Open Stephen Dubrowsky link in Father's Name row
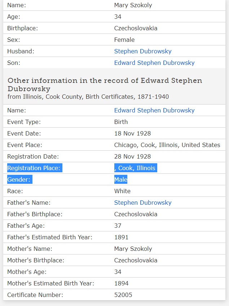 [143, 203]
